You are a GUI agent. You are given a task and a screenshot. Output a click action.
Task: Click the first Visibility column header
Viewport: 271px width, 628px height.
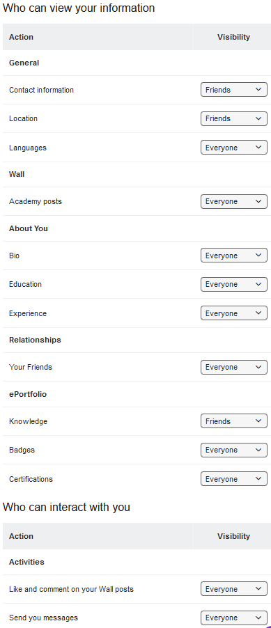click(x=233, y=37)
